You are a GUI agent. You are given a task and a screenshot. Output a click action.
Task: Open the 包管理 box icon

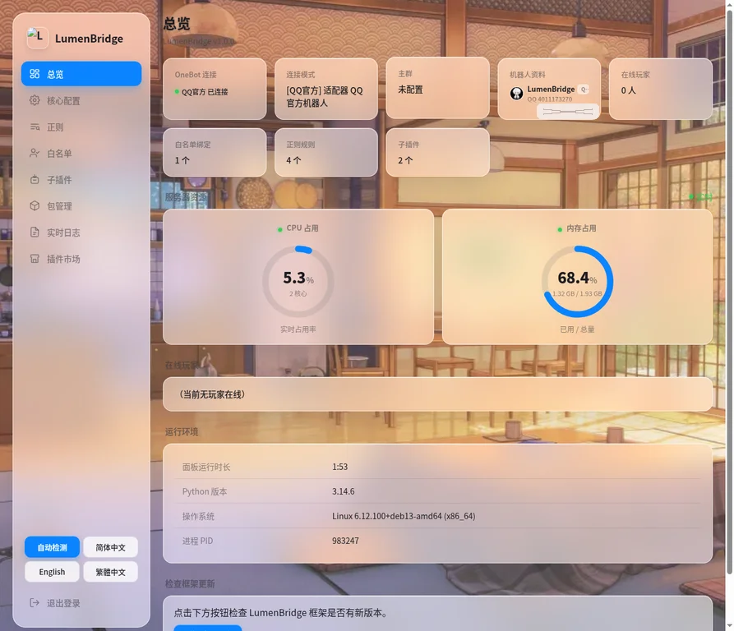(x=35, y=205)
